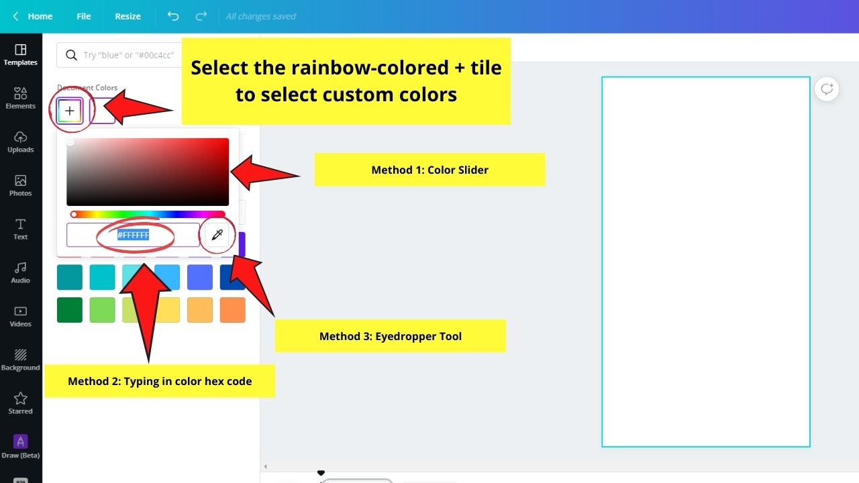Select the blank white canvas page

pos(706,262)
